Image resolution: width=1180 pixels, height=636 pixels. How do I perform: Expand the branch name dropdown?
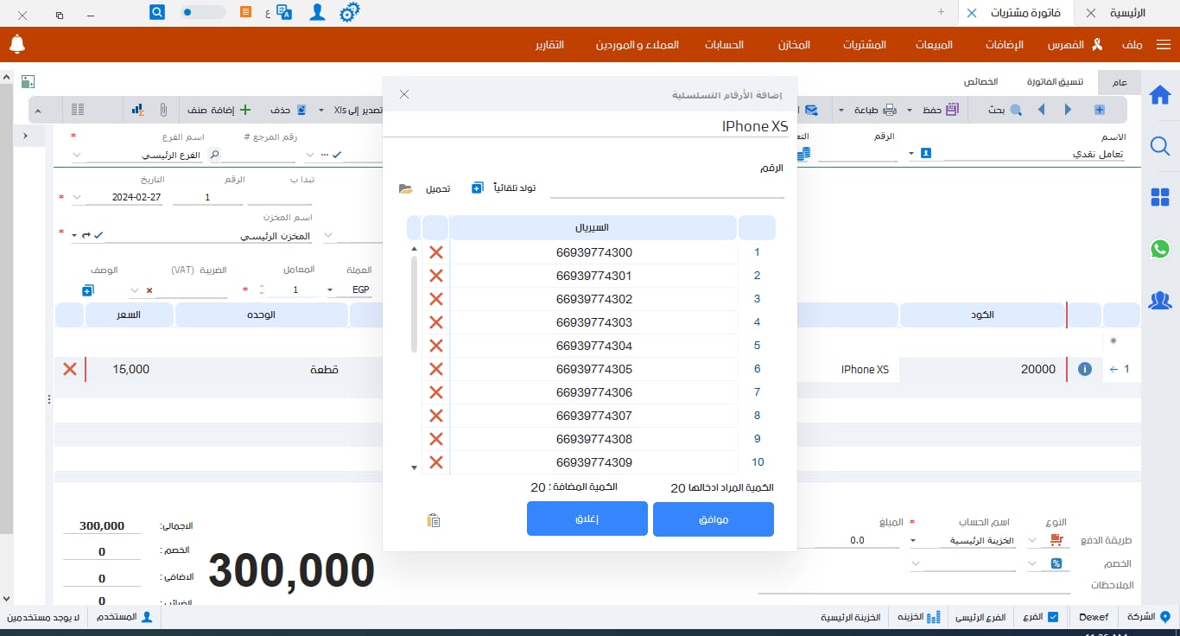pos(77,156)
